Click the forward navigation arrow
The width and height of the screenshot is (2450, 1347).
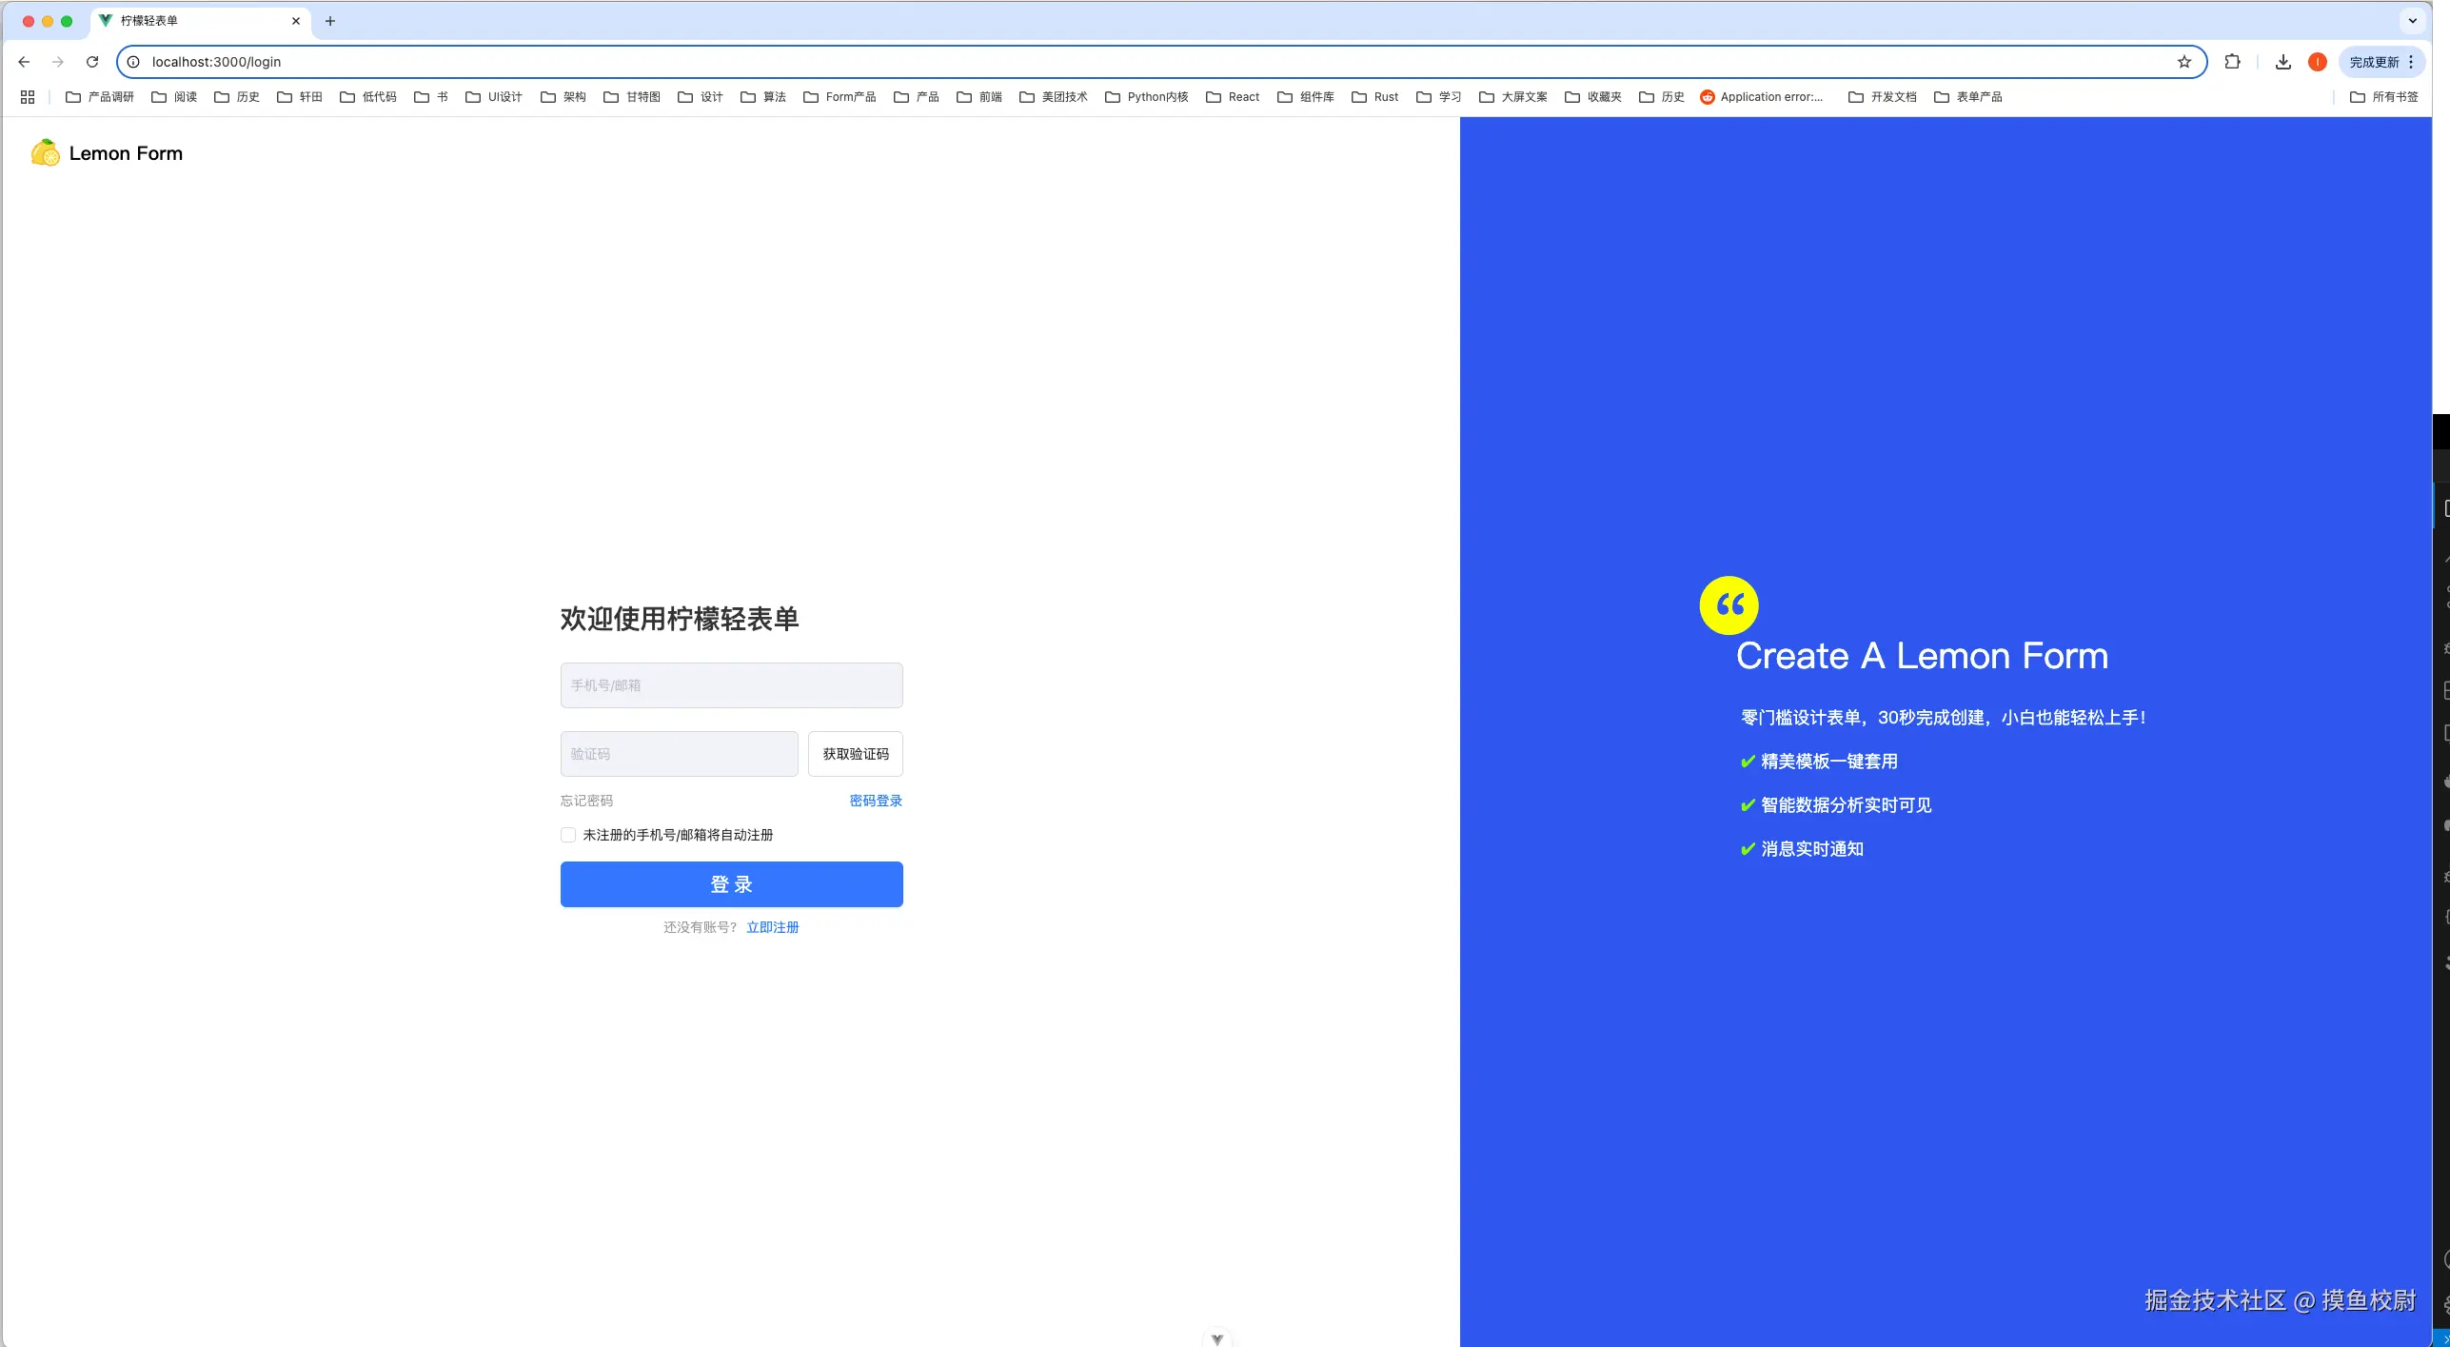point(57,61)
